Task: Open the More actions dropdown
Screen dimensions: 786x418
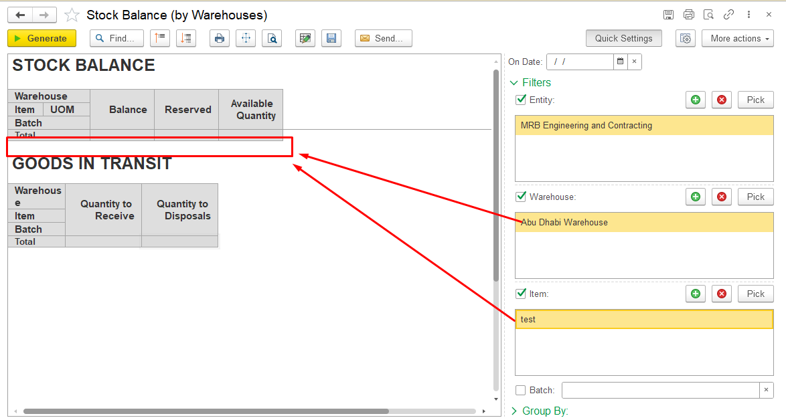Action: pos(738,39)
